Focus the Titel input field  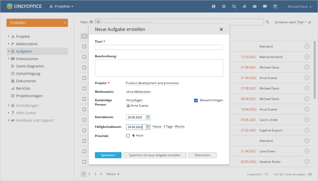pyautogui.click(x=159, y=47)
